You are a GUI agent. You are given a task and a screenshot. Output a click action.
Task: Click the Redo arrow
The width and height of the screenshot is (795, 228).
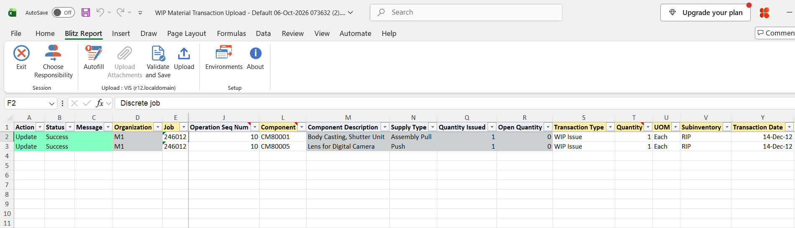[120, 13]
